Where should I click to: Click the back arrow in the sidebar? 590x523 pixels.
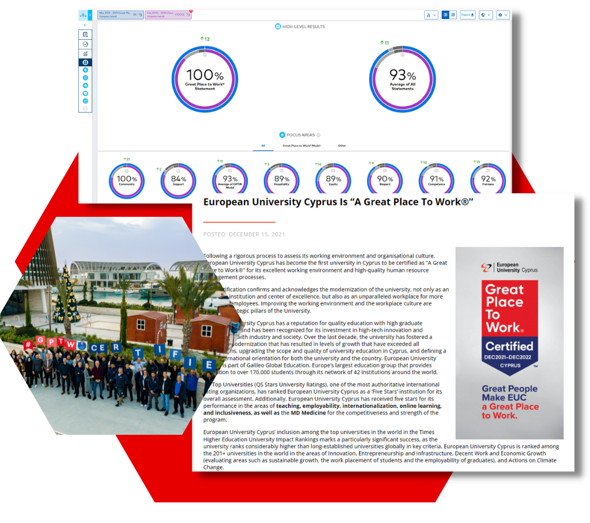click(85, 25)
